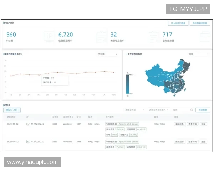Click the map's gradient legend bar
The image size is (214, 171).
128,84
